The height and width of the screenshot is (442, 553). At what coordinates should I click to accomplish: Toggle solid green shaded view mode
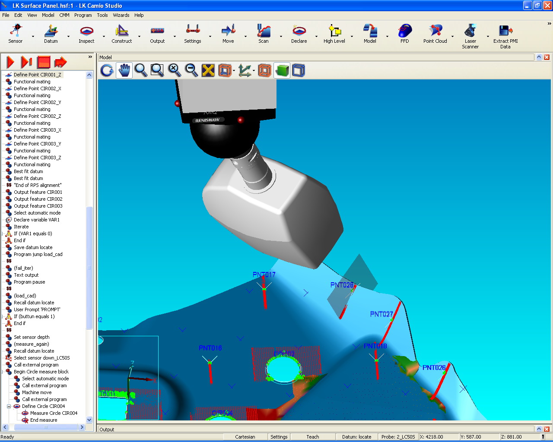(x=282, y=70)
